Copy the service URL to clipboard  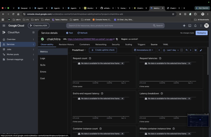117,39
